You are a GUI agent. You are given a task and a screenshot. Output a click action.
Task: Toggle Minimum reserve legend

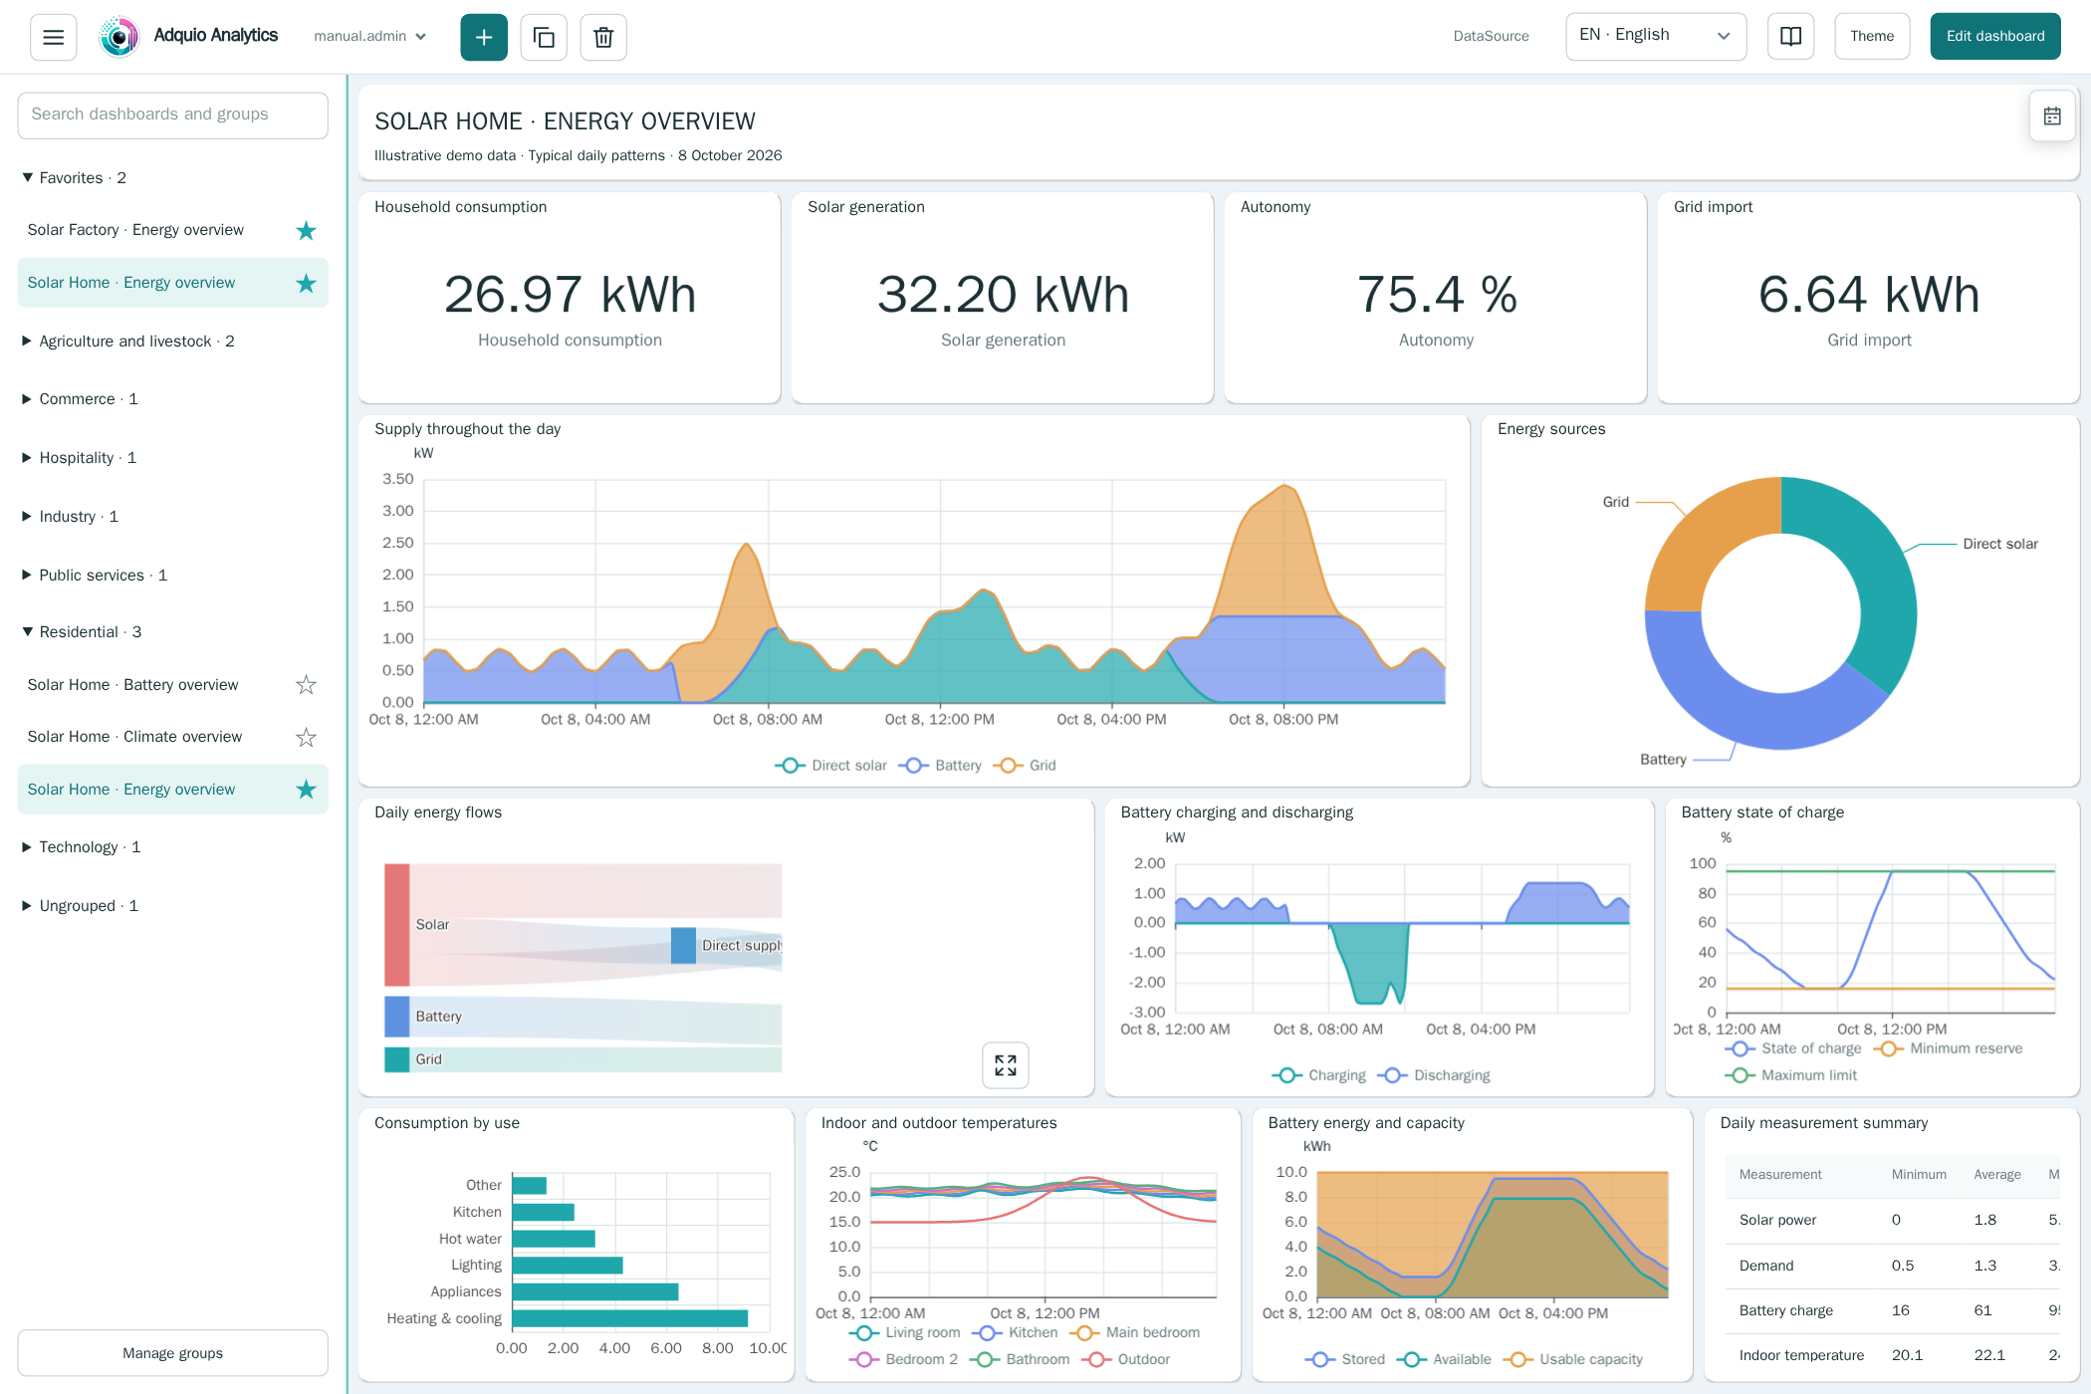(1949, 1048)
